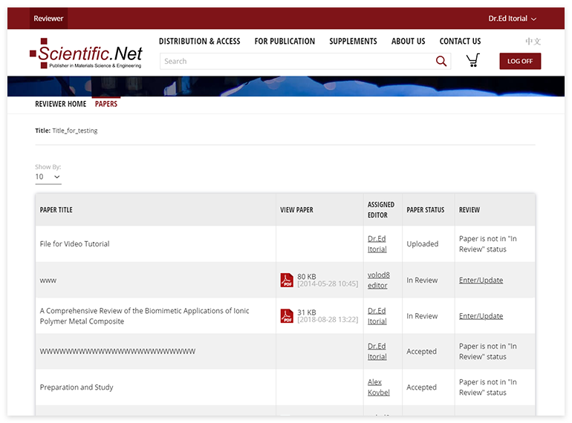This screenshot has height=423, width=572.
Task: Expand the Dr.Ed Itorial user menu
Action: (x=512, y=19)
